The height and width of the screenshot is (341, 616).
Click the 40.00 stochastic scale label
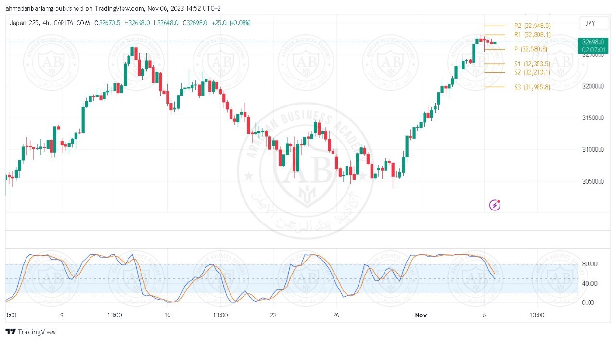click(x=589, y=283)
